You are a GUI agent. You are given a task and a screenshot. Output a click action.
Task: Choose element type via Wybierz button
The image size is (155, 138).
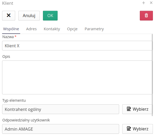tap(137, 109)
